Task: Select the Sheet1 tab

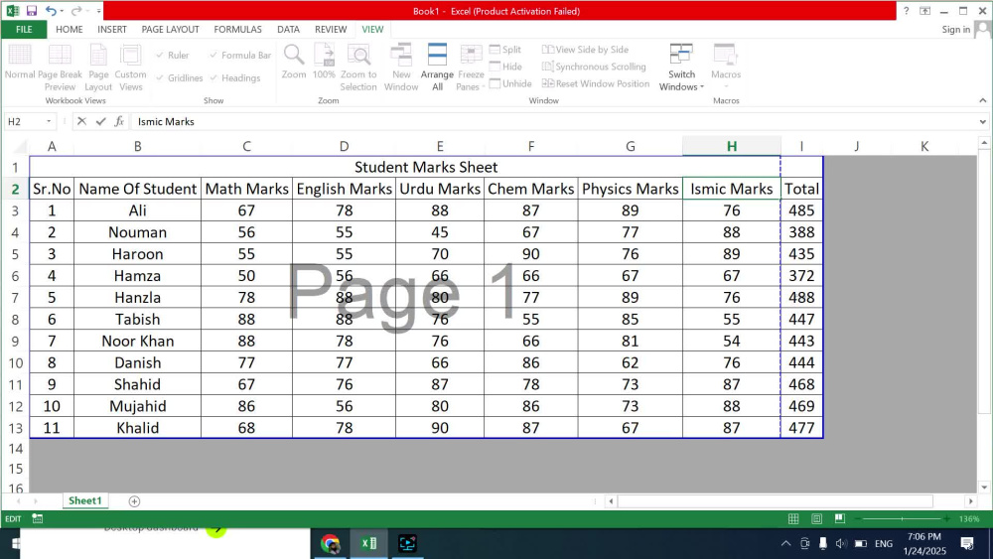Action: pos(84,500)
